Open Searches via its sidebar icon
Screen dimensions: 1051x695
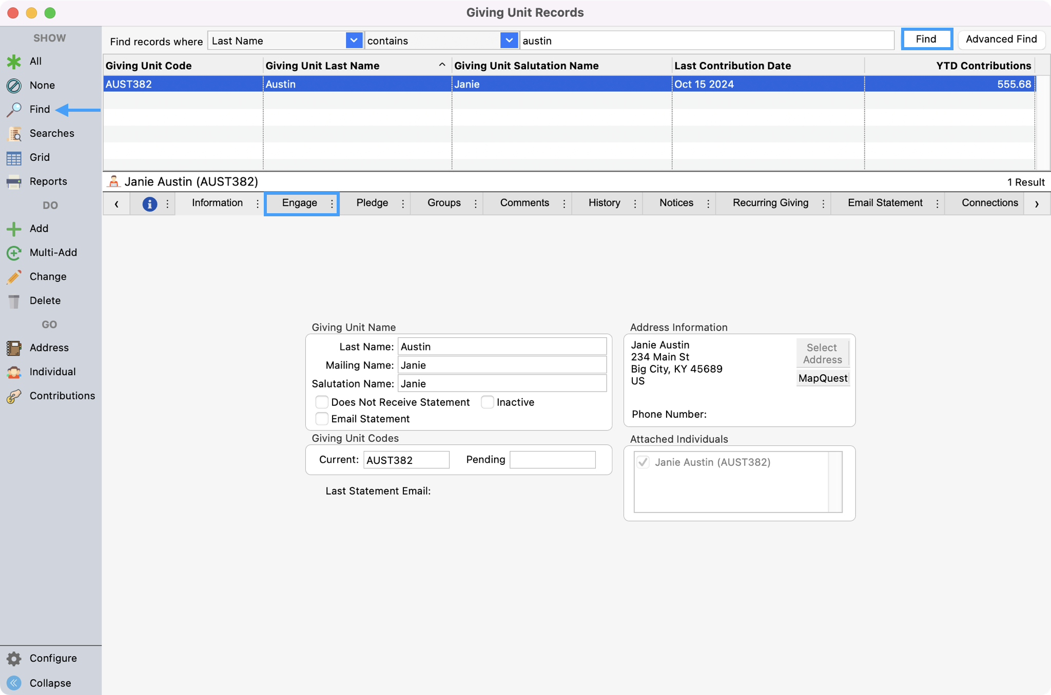pos(14,134)
